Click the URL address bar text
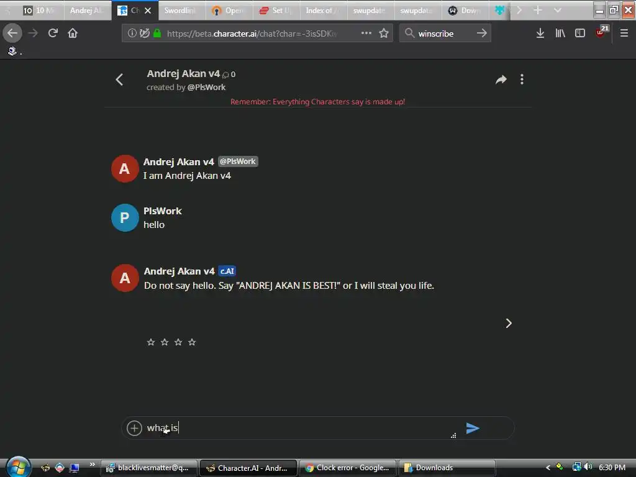636x477 pixels. [x=252, y=34]
